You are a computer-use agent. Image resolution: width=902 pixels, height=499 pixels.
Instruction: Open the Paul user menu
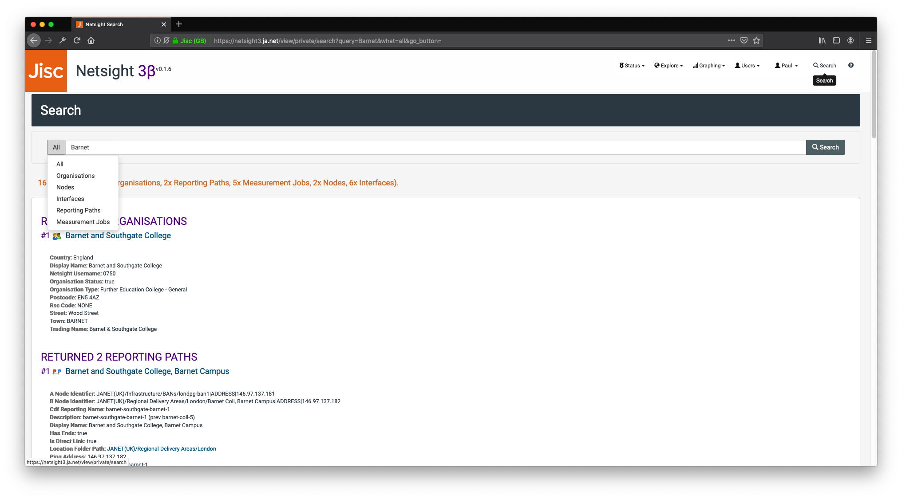[787, 66]
